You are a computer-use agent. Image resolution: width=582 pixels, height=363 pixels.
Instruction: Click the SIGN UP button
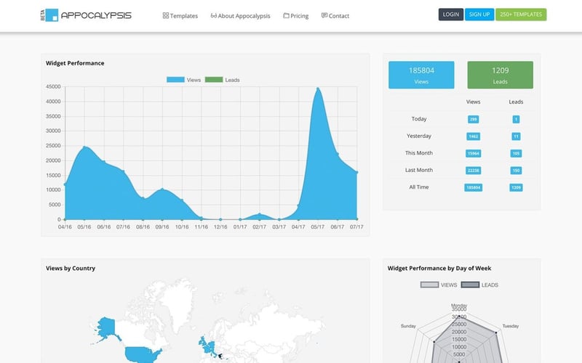479,15
